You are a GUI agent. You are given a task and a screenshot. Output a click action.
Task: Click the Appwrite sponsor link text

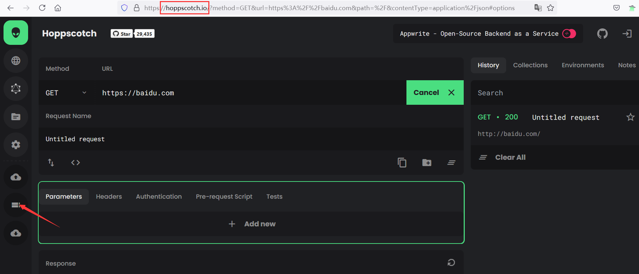[479, 34]
